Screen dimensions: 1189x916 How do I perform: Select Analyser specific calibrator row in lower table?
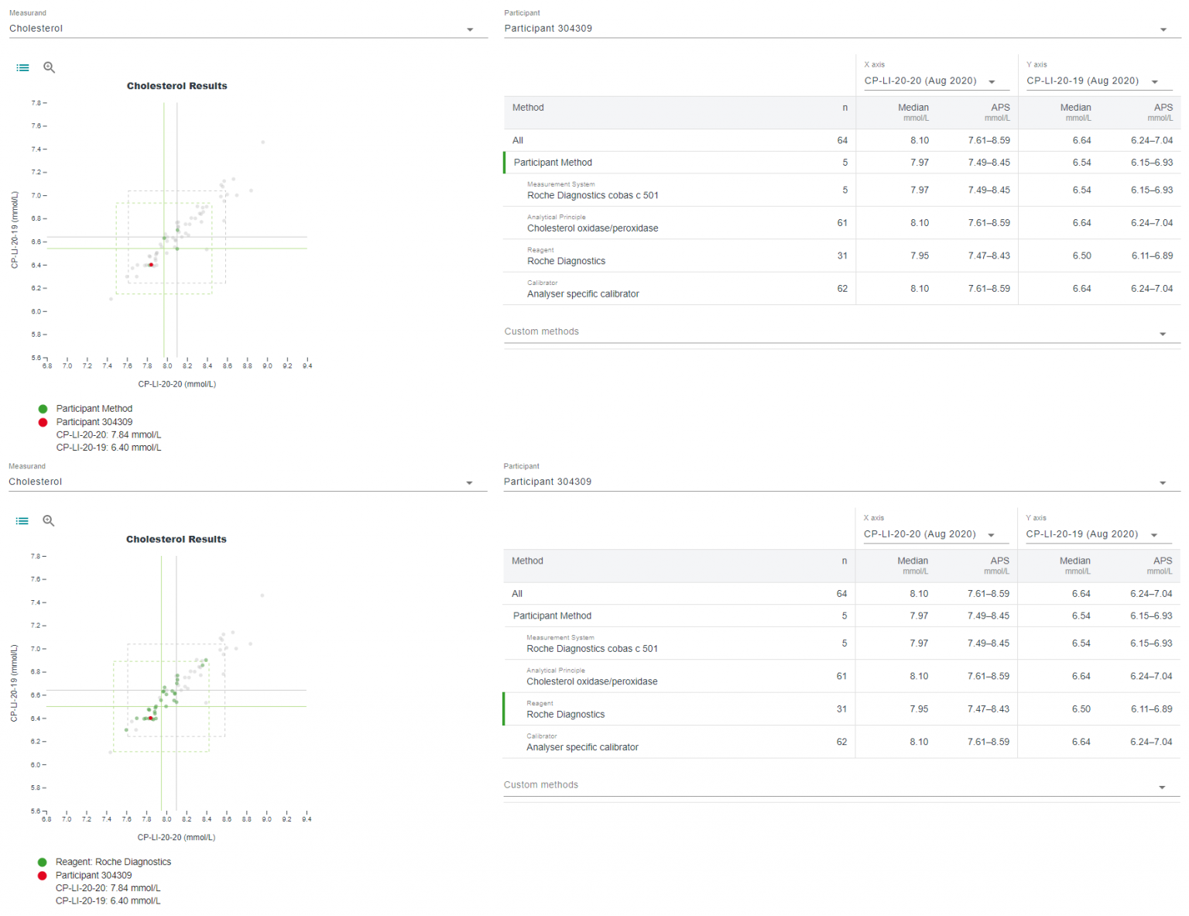pyautogui.click(x=841, y=742)
